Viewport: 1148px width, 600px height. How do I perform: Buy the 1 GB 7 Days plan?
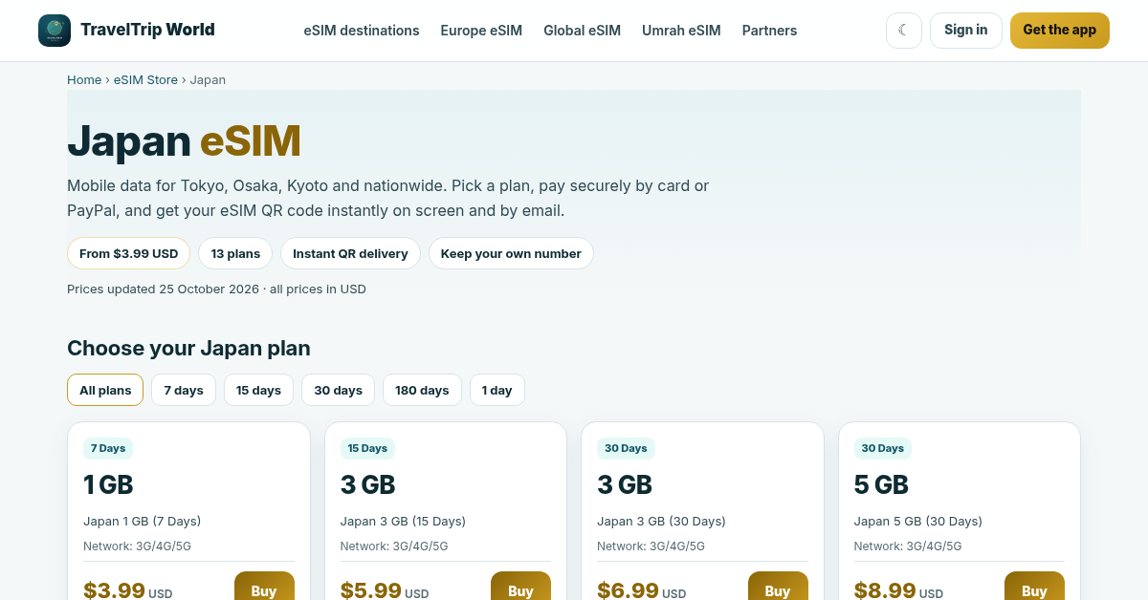click(x=264, y=587)
